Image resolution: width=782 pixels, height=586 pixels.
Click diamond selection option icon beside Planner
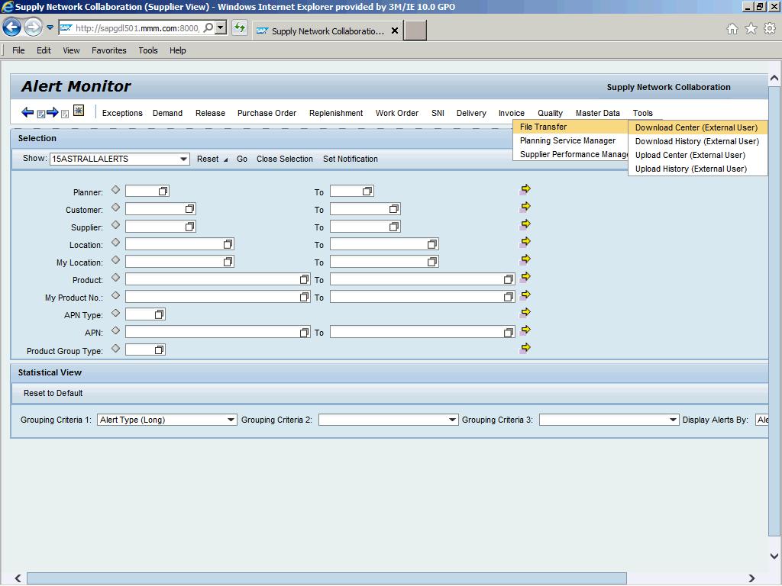coord(116,190)
